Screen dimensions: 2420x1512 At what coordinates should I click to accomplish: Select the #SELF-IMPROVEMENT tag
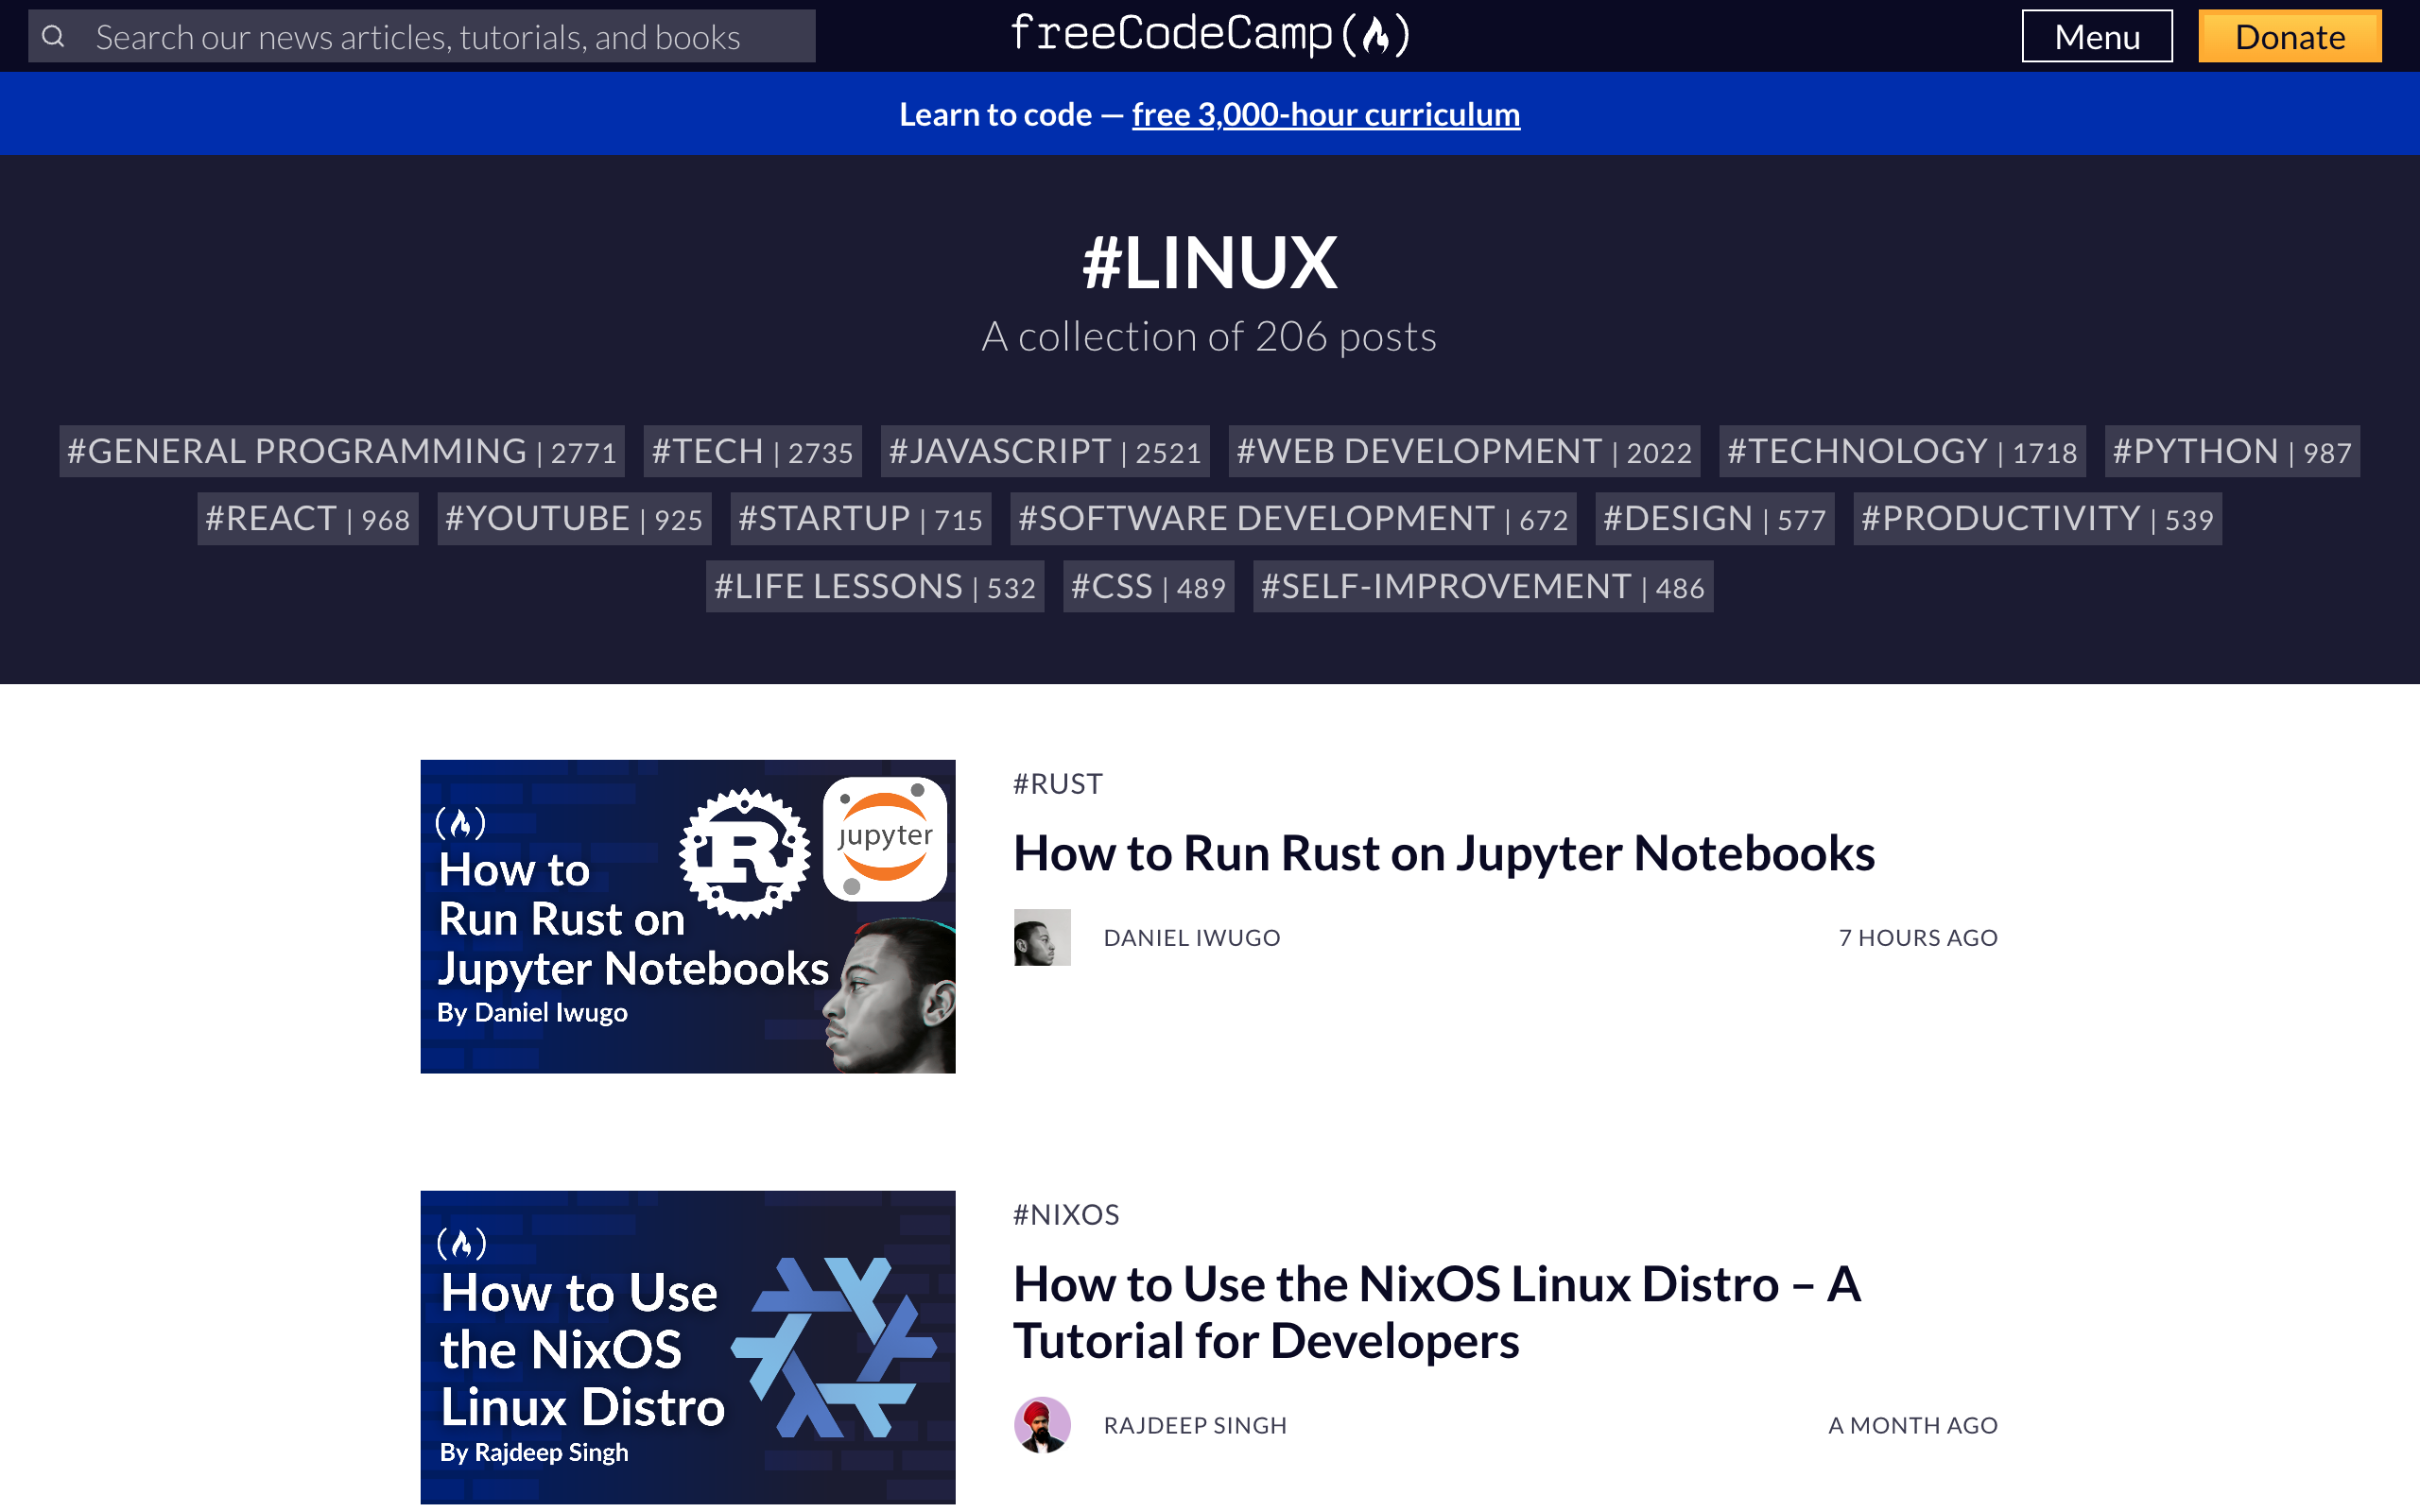point(1482,587)
